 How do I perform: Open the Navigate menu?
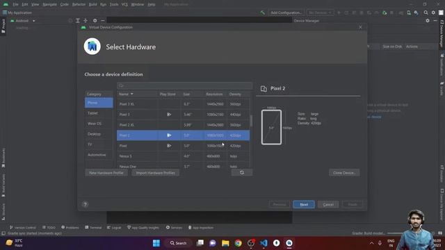[49, 4]
